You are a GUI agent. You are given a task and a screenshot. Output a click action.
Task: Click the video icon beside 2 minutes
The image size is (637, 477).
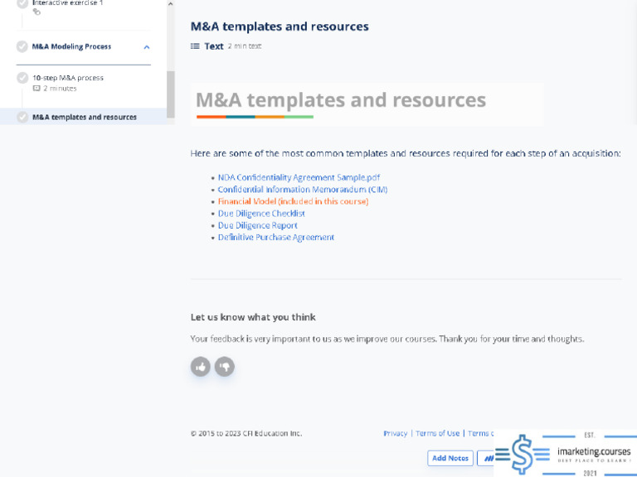[x=36, y=88]
